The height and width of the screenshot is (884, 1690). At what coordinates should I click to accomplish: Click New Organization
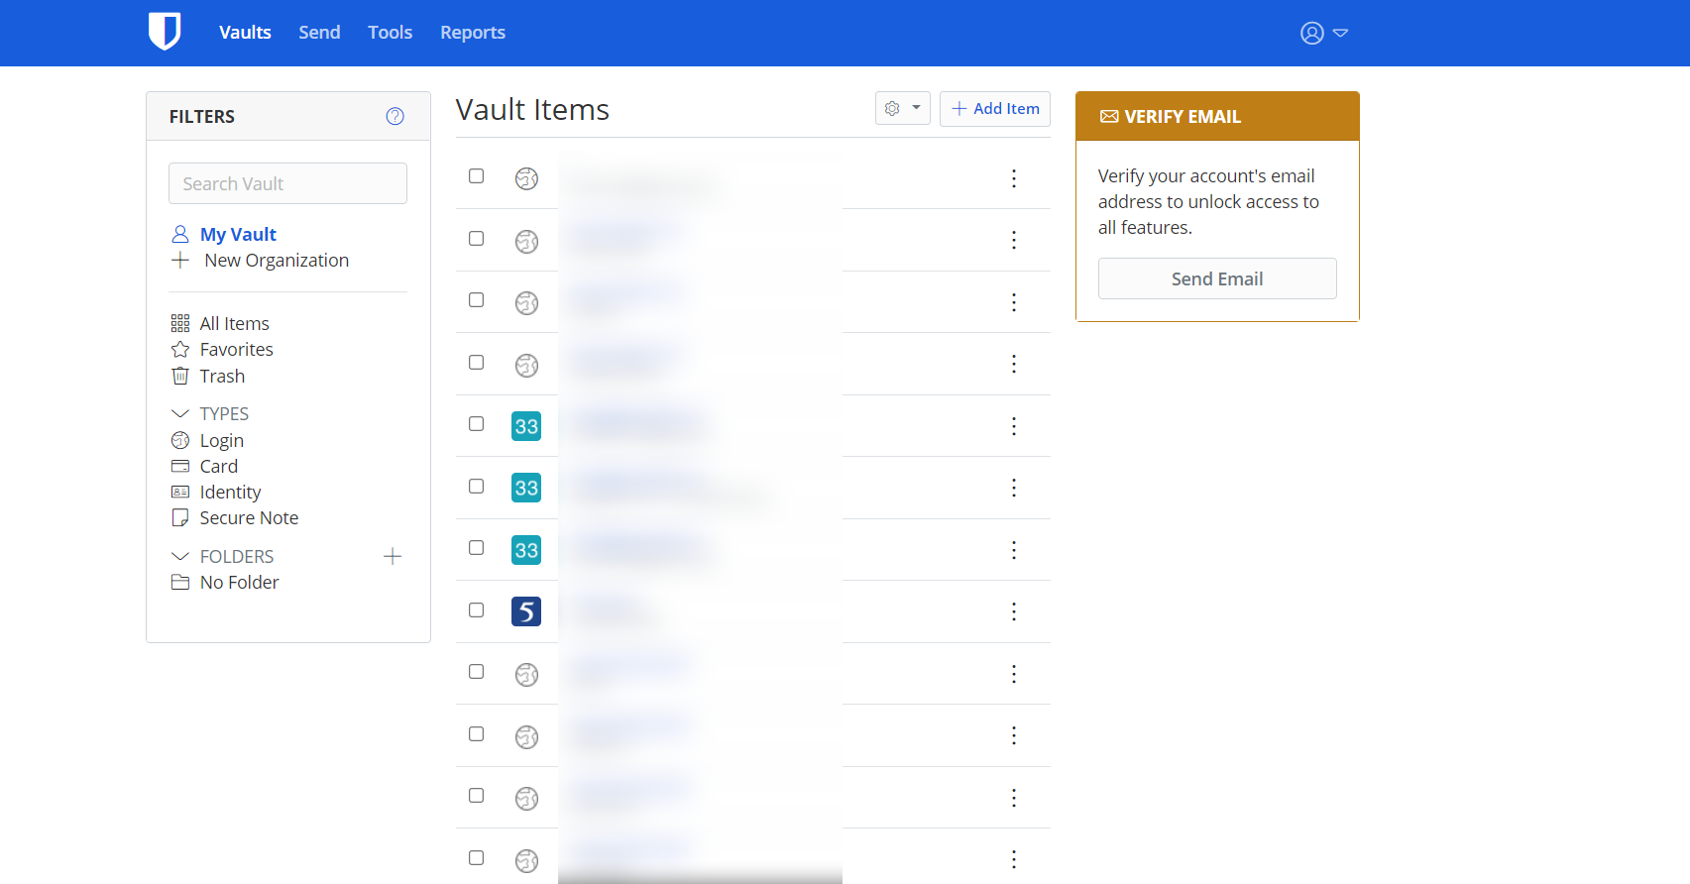[x=277, y=260]
